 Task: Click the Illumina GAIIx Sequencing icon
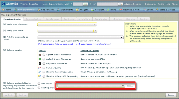tap(40, 72)
